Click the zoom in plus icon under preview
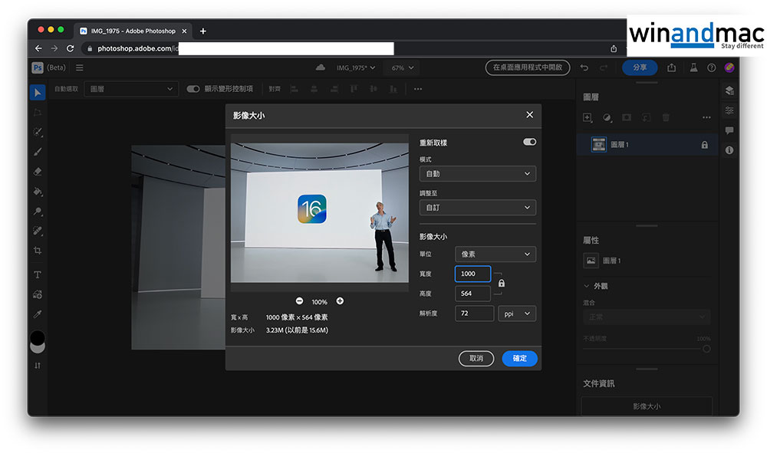 (340, 301)
